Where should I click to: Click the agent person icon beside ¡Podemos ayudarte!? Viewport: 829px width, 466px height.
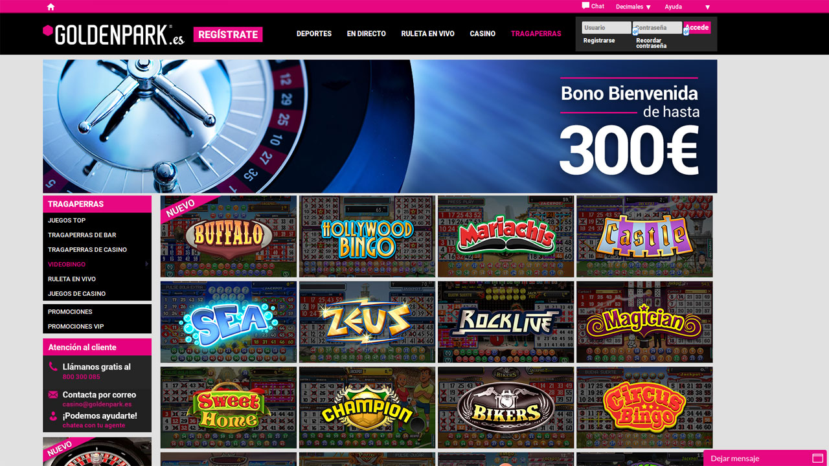(53, 416)
